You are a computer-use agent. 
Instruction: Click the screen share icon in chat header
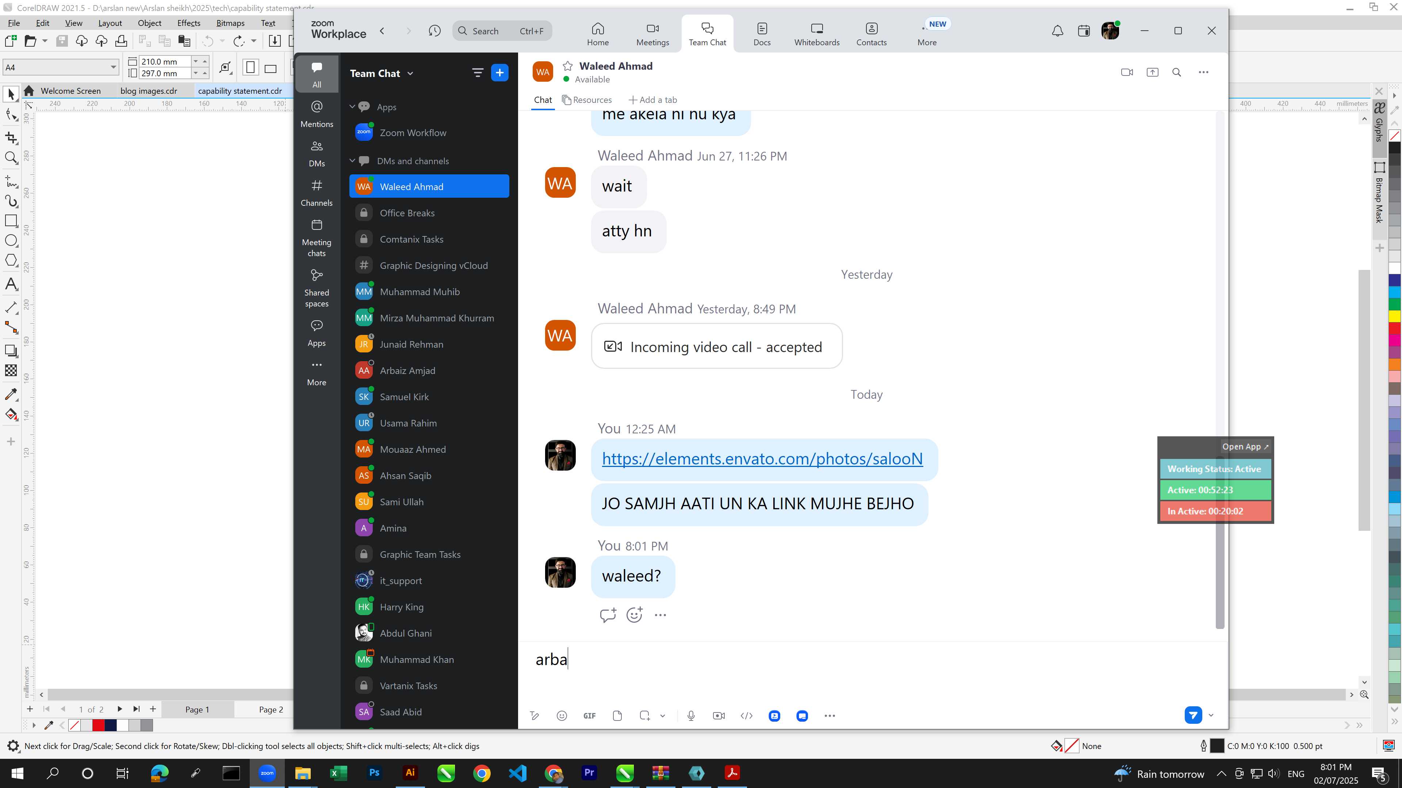tap(1152, 72)
